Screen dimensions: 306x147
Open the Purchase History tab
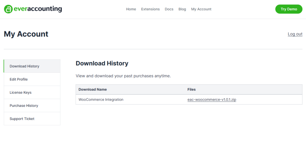click(32, 106)
